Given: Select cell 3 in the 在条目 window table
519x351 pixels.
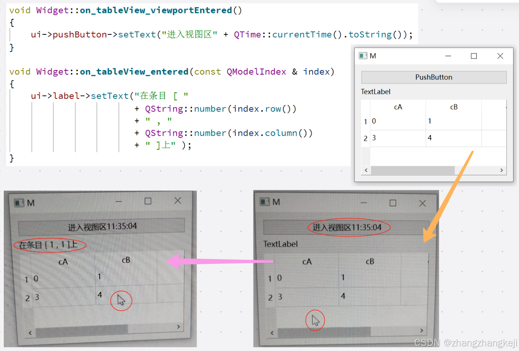Looking at the screenshot, I should (64, 297).
